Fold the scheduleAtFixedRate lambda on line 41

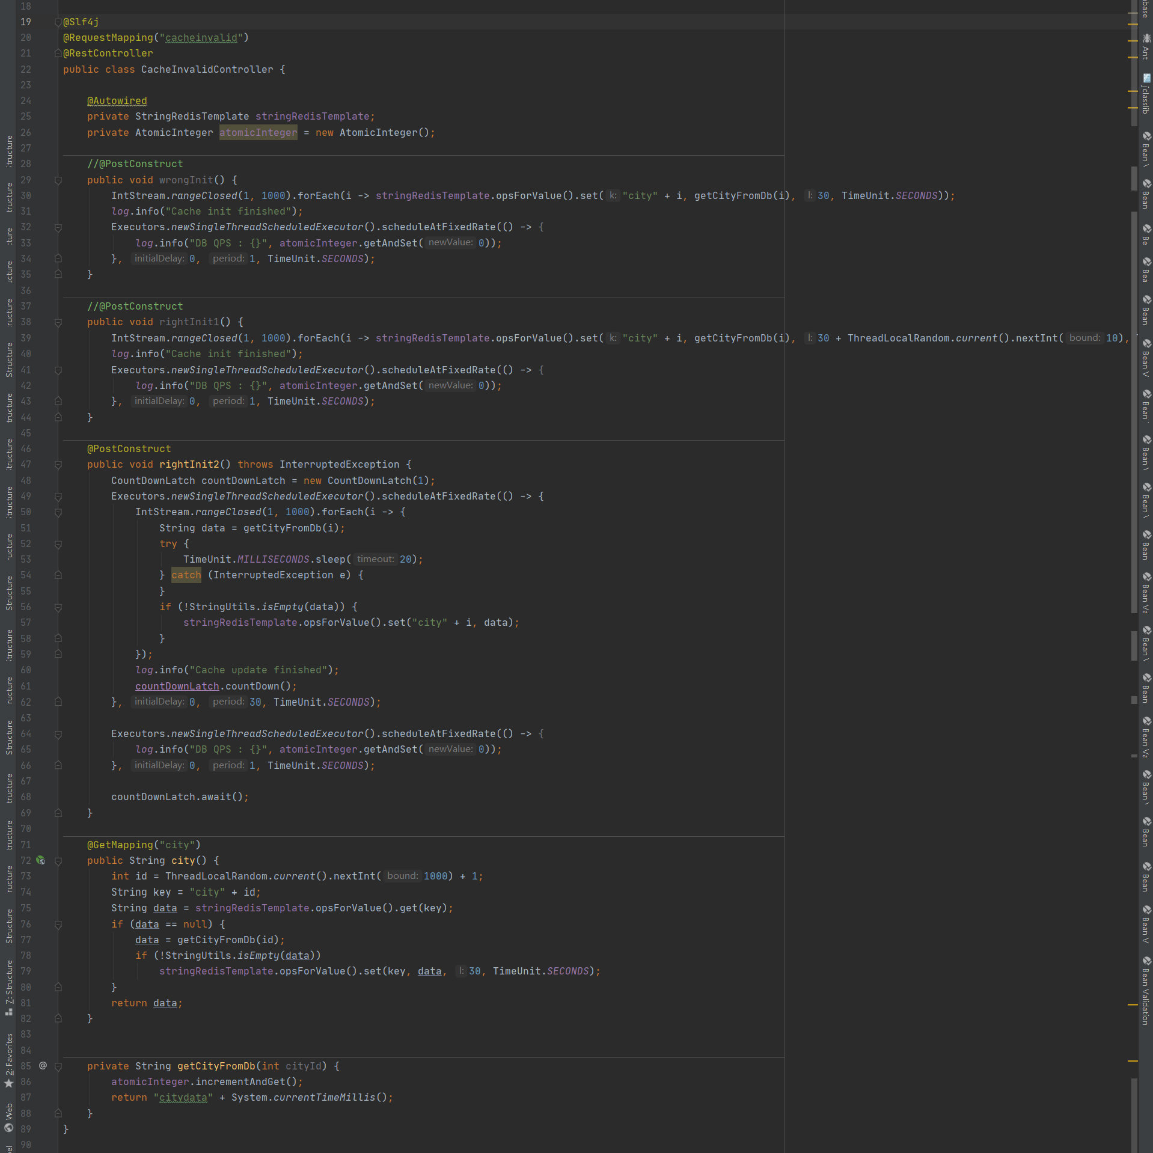click(x=58, y=370)
